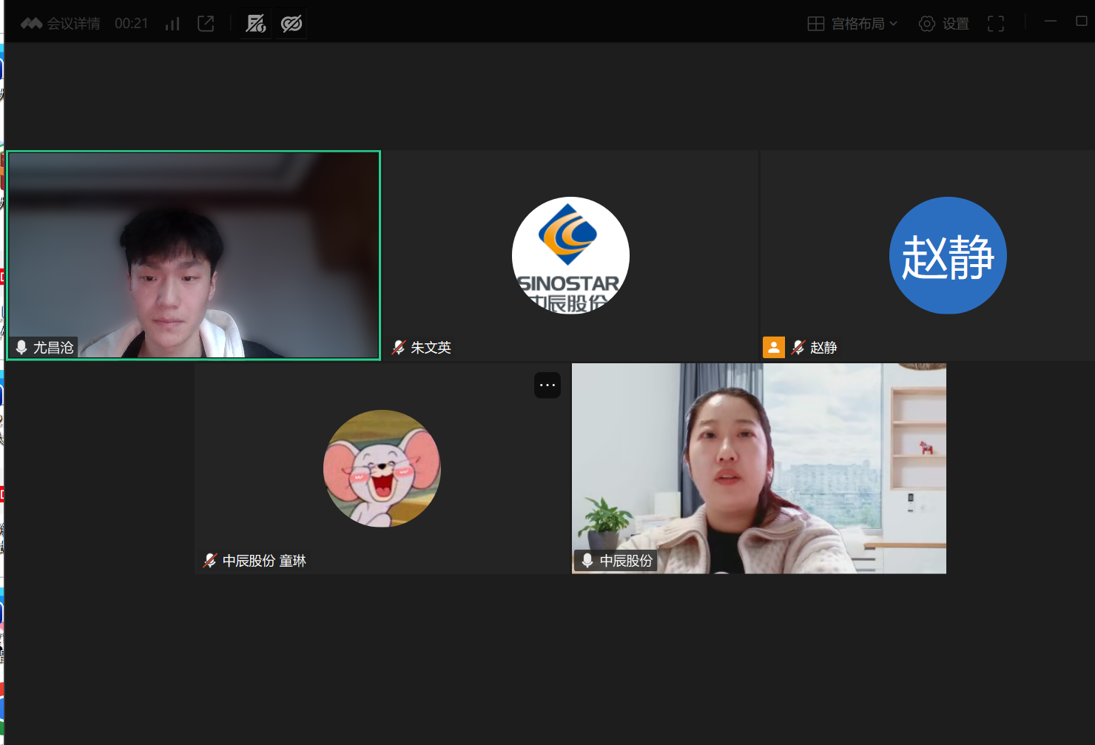The image size is (1095, 745).
Task: Click the SINOSTAR avatar of 朱文英
Action: pos(570,255)
